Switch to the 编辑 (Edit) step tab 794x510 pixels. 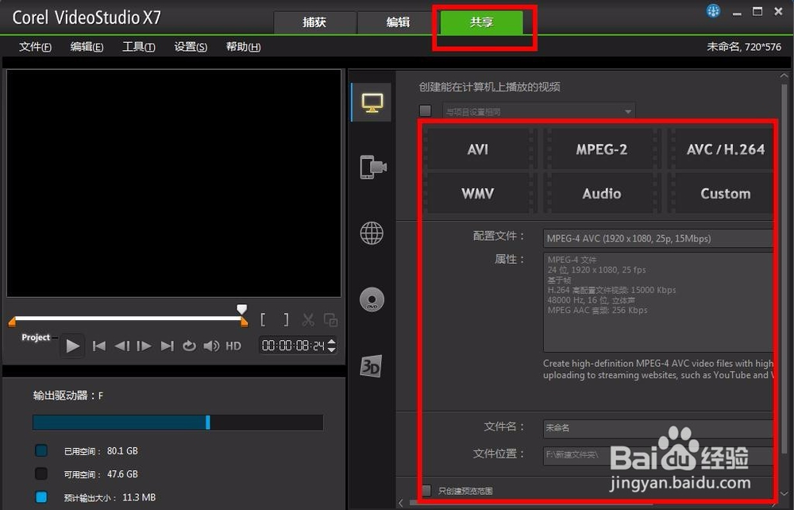tap(398, 22)
